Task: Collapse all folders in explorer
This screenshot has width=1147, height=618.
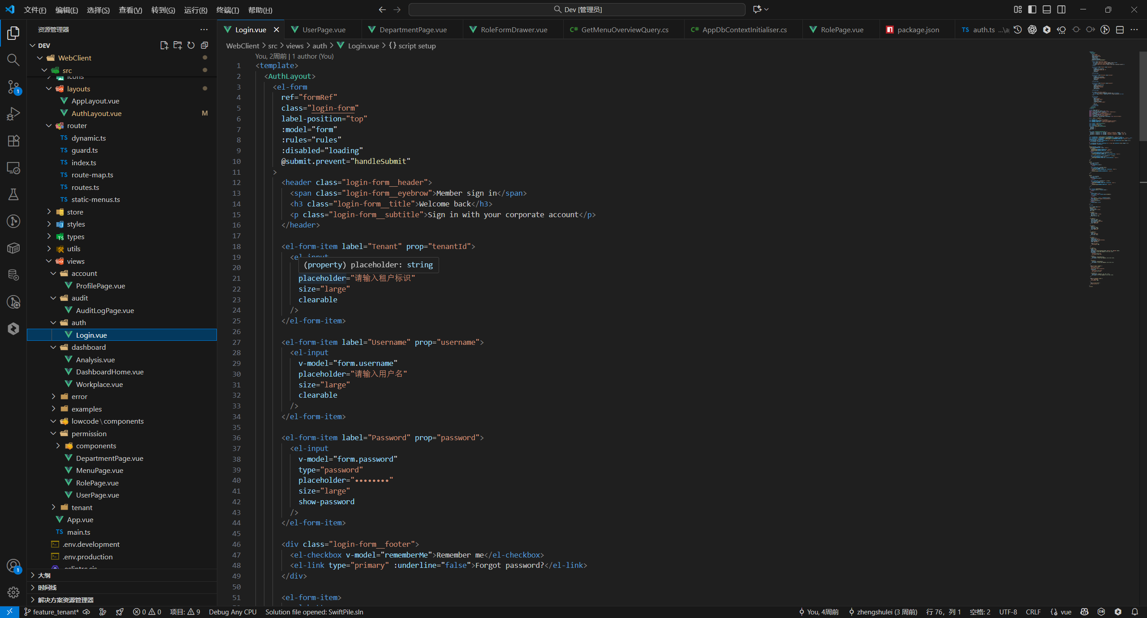Action: tap(204, 45)
